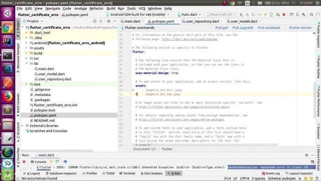Open the Event Log

(x=271, y=173)
